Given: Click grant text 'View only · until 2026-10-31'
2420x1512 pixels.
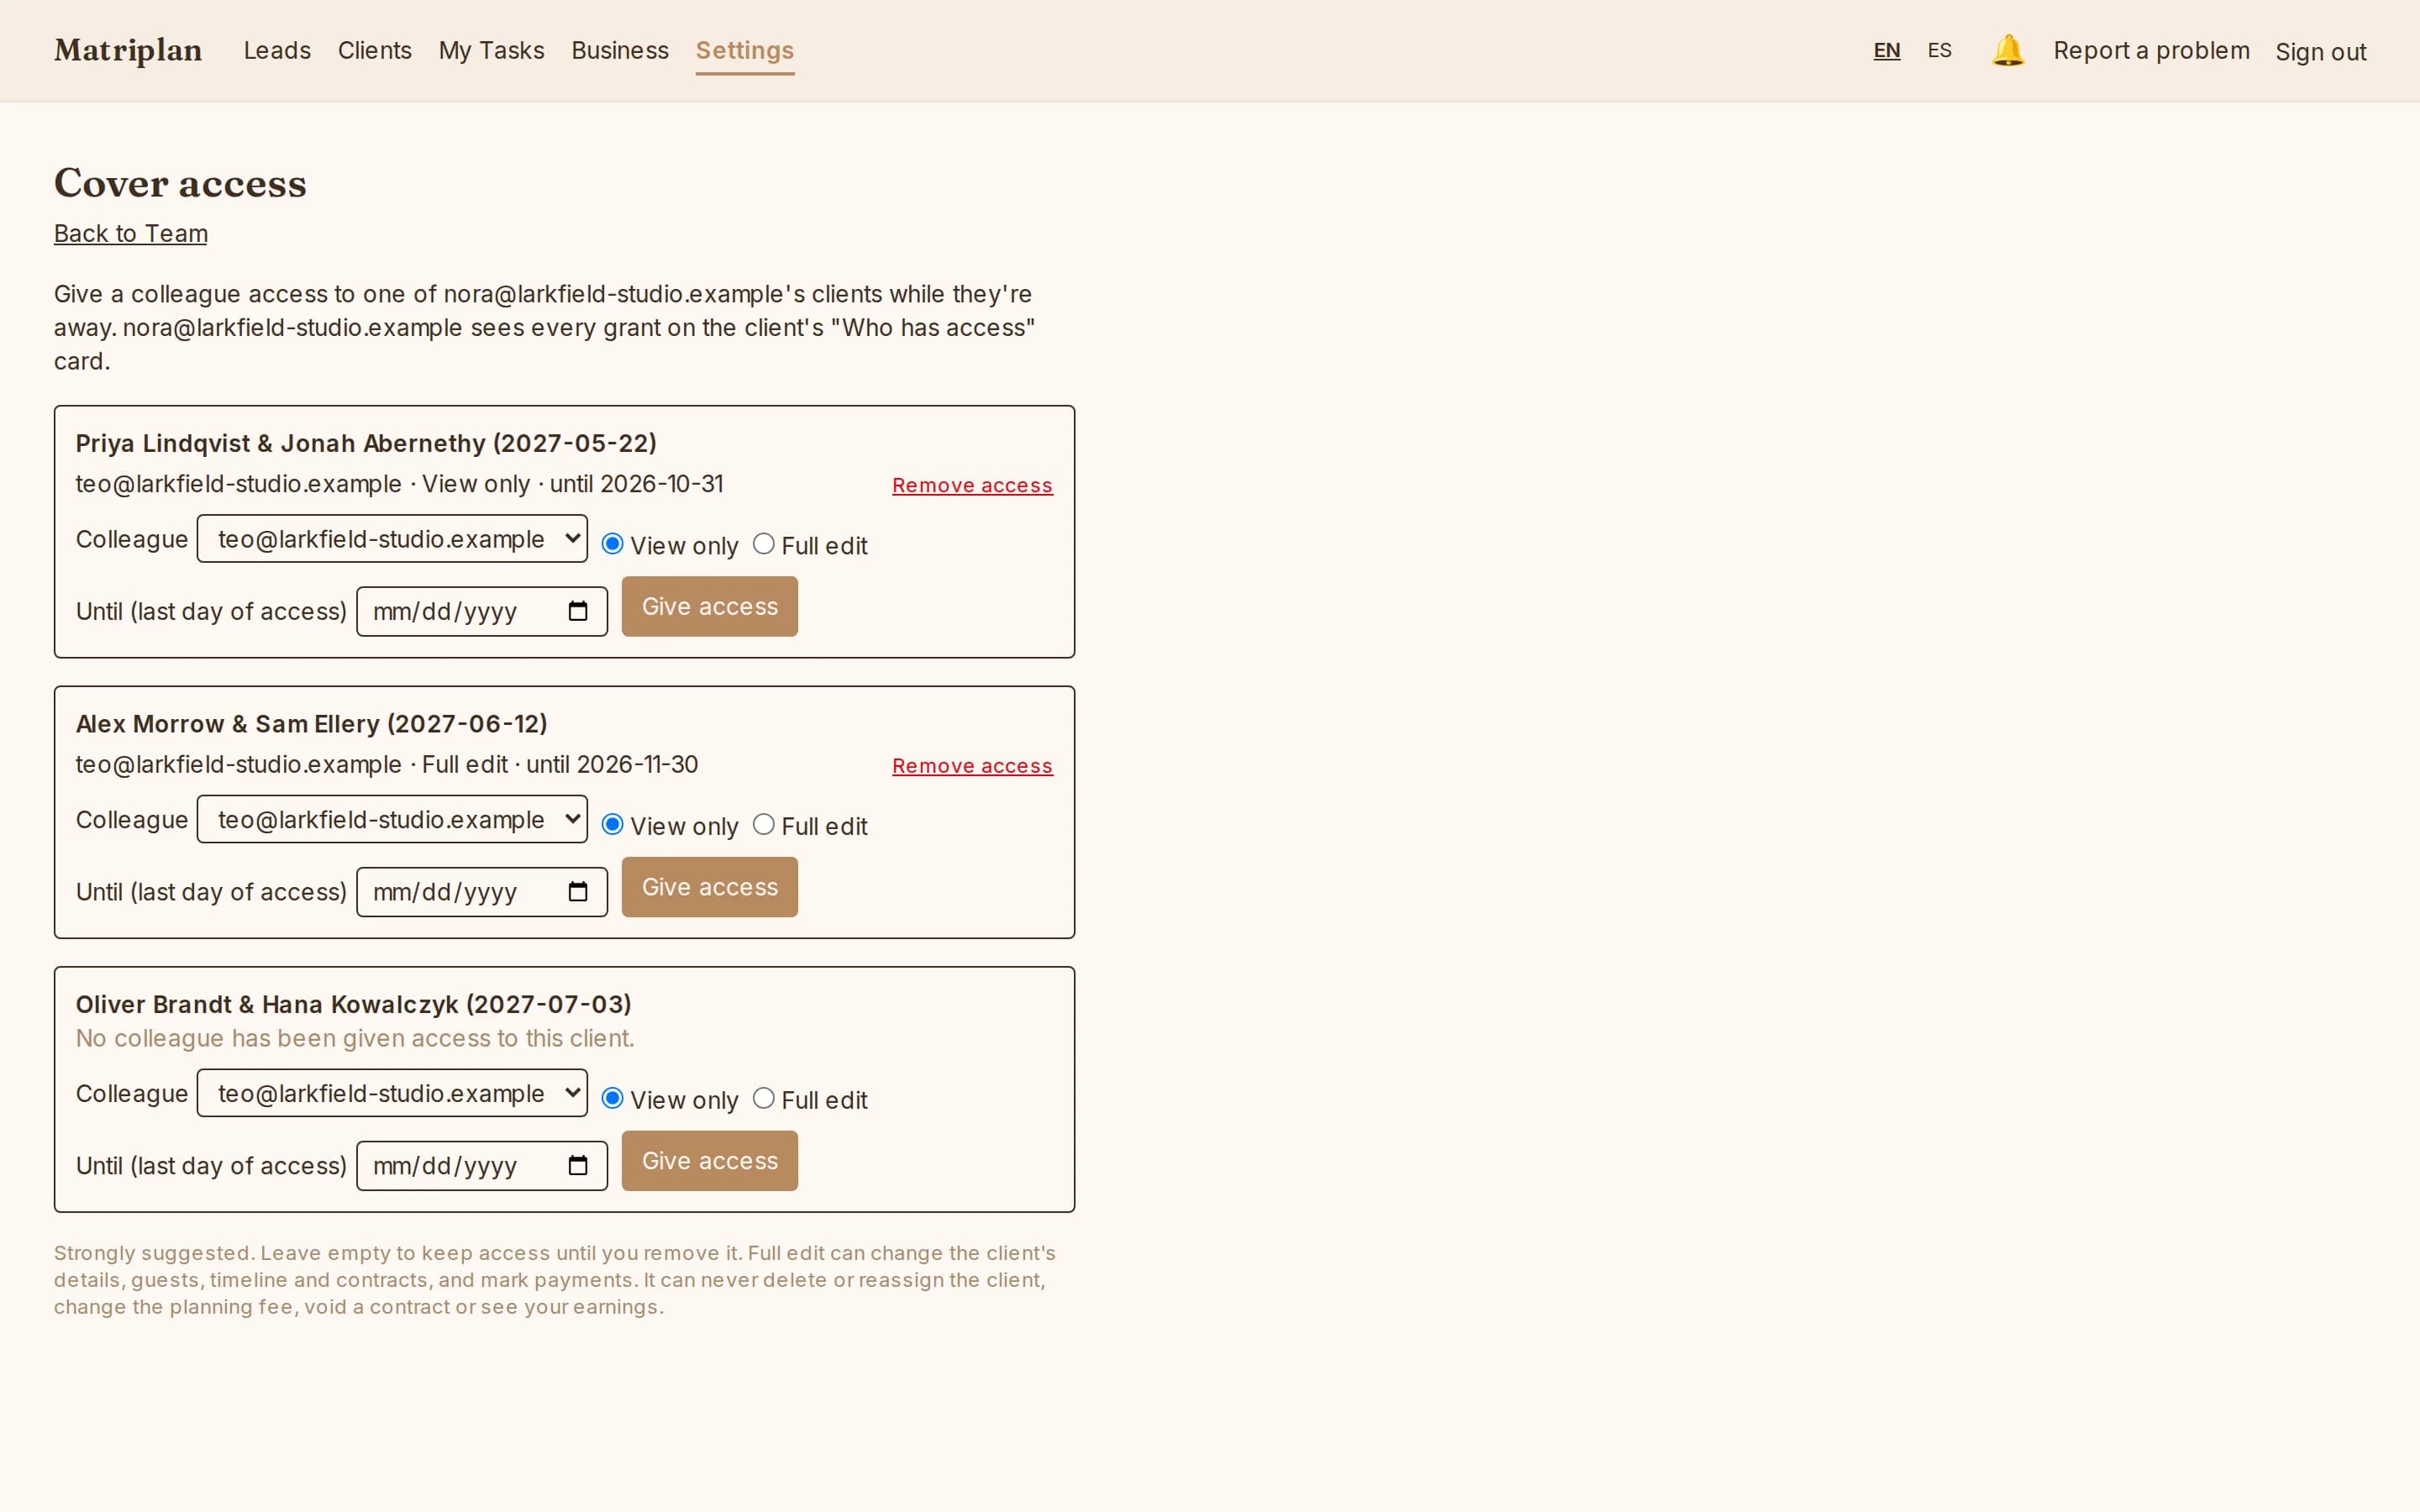Looking at the screenshot, I should tap(572, 484).
